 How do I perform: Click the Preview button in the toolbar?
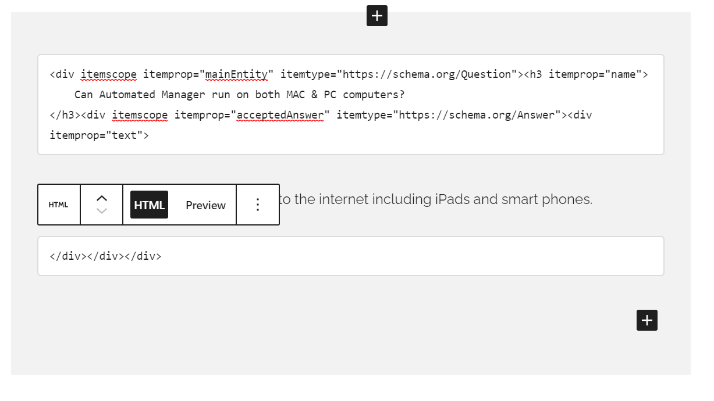(205, 205)
